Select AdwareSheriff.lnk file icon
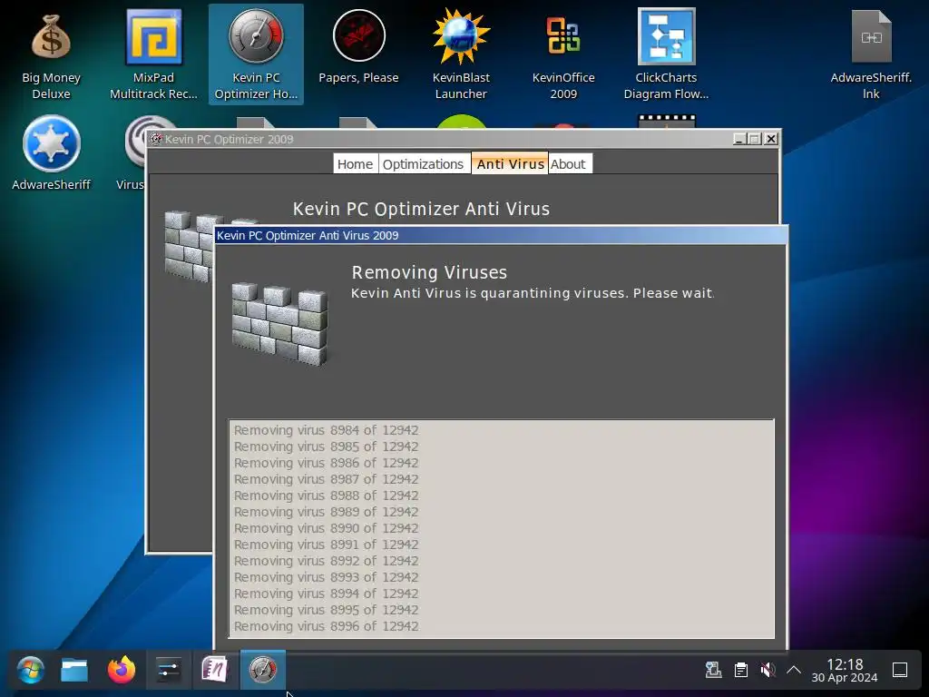Viewport: 929px width, 697px height. pyautogui.click(x=871, y=55)
